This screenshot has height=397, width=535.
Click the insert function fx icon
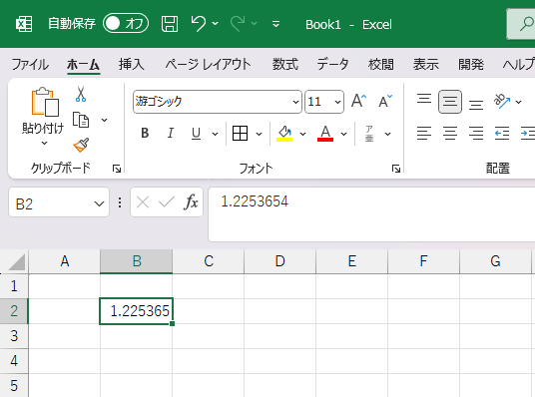point(191,201)
